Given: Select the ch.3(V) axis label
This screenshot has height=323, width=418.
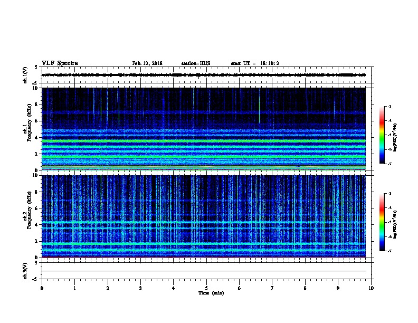Looking at the screenshot, I should (x=25, y=271).
